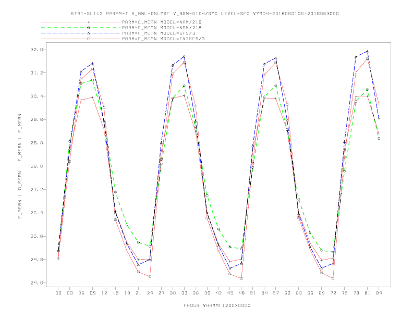Image resolution: width=413 pixels, height=319 pixels.
Task: Click the square marker on the FV3GFS legend line
Action: 89,39
